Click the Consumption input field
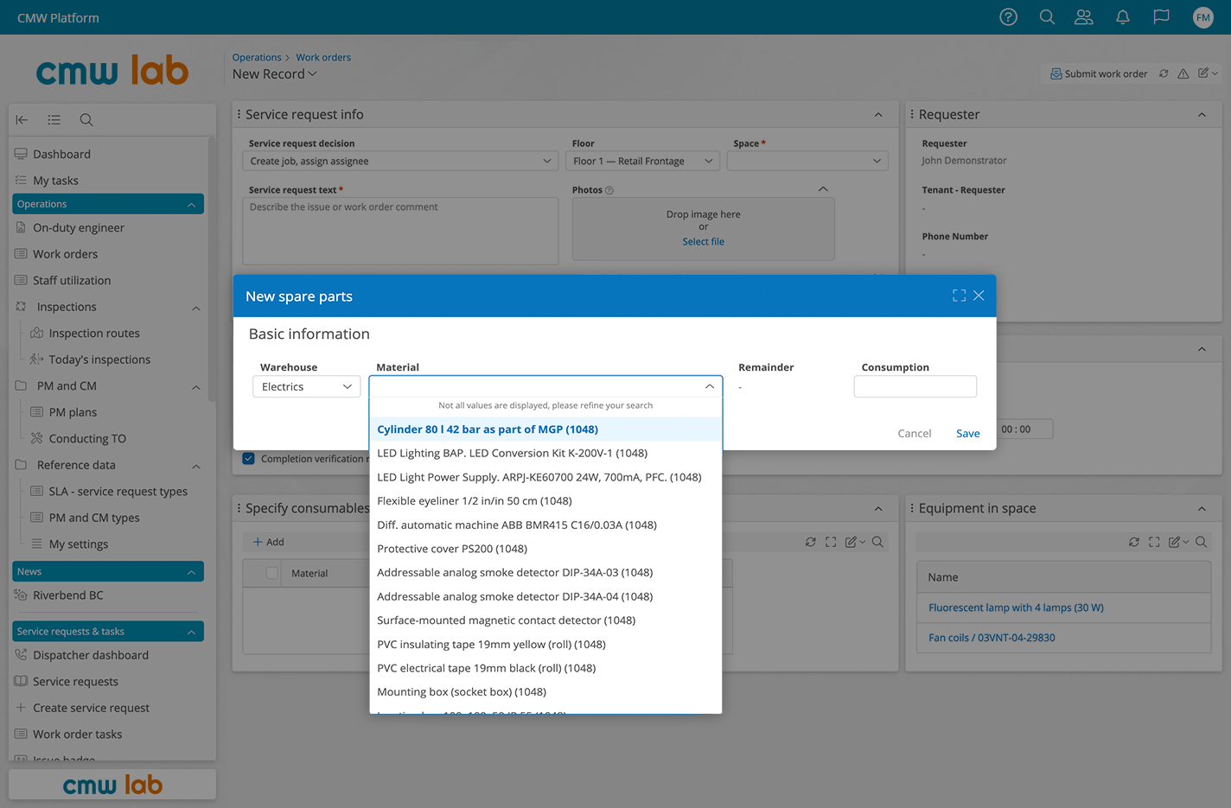Screen dimensions: 1231x808 915,386
